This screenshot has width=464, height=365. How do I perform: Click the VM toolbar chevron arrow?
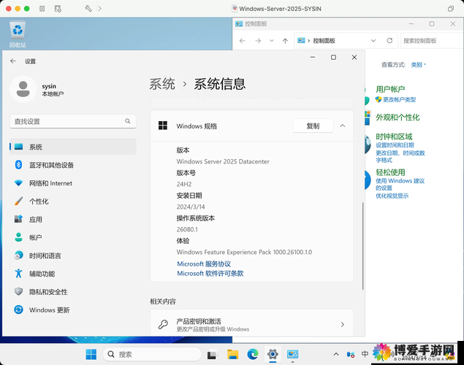tap(99, 9)
